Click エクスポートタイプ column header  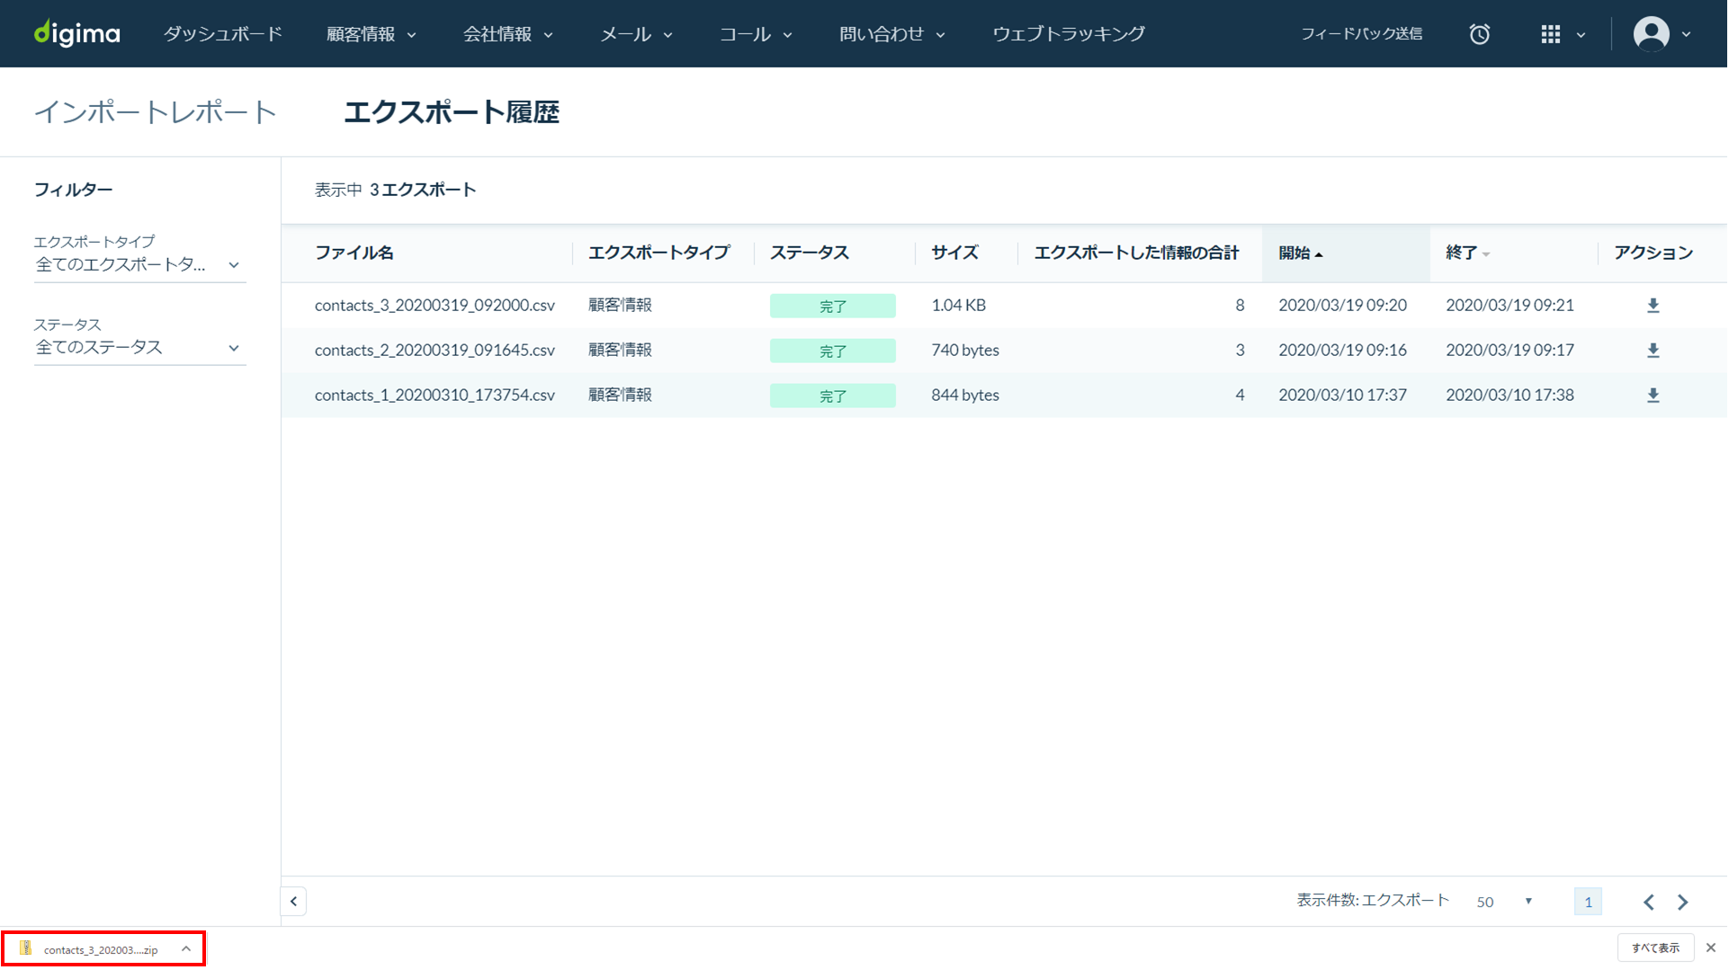point(659,254)
